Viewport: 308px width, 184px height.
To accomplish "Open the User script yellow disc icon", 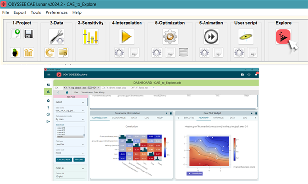I will [x=246, y=37].
